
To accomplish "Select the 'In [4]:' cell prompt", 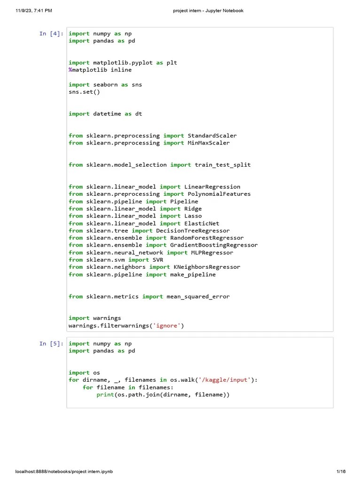I will (51, 33).
